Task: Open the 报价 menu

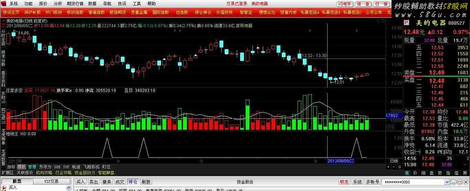Action: click(43, 4)
